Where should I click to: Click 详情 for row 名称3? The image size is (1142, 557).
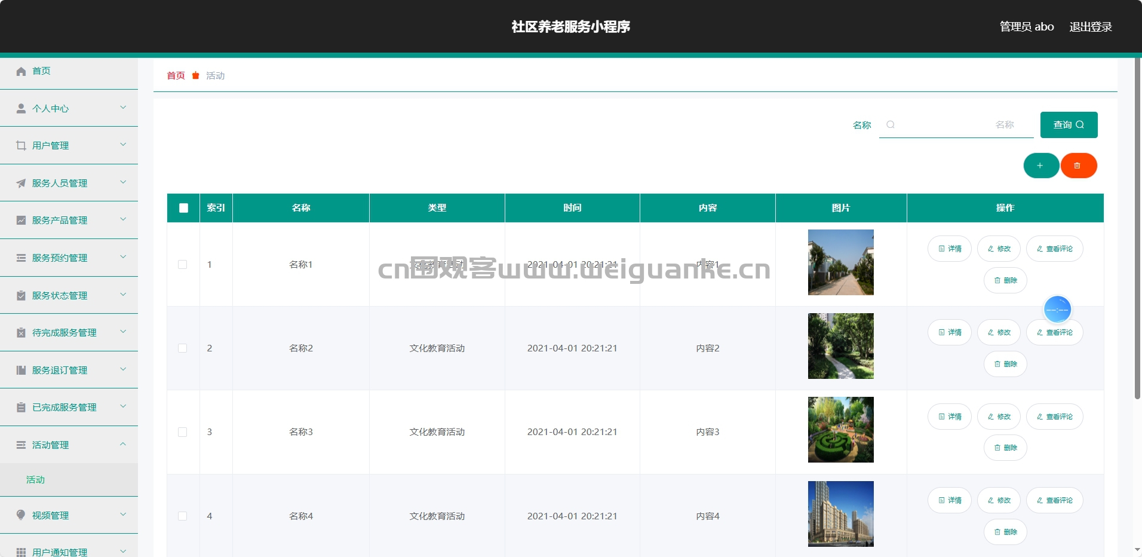pyautogui.click(x=950, y=417)
